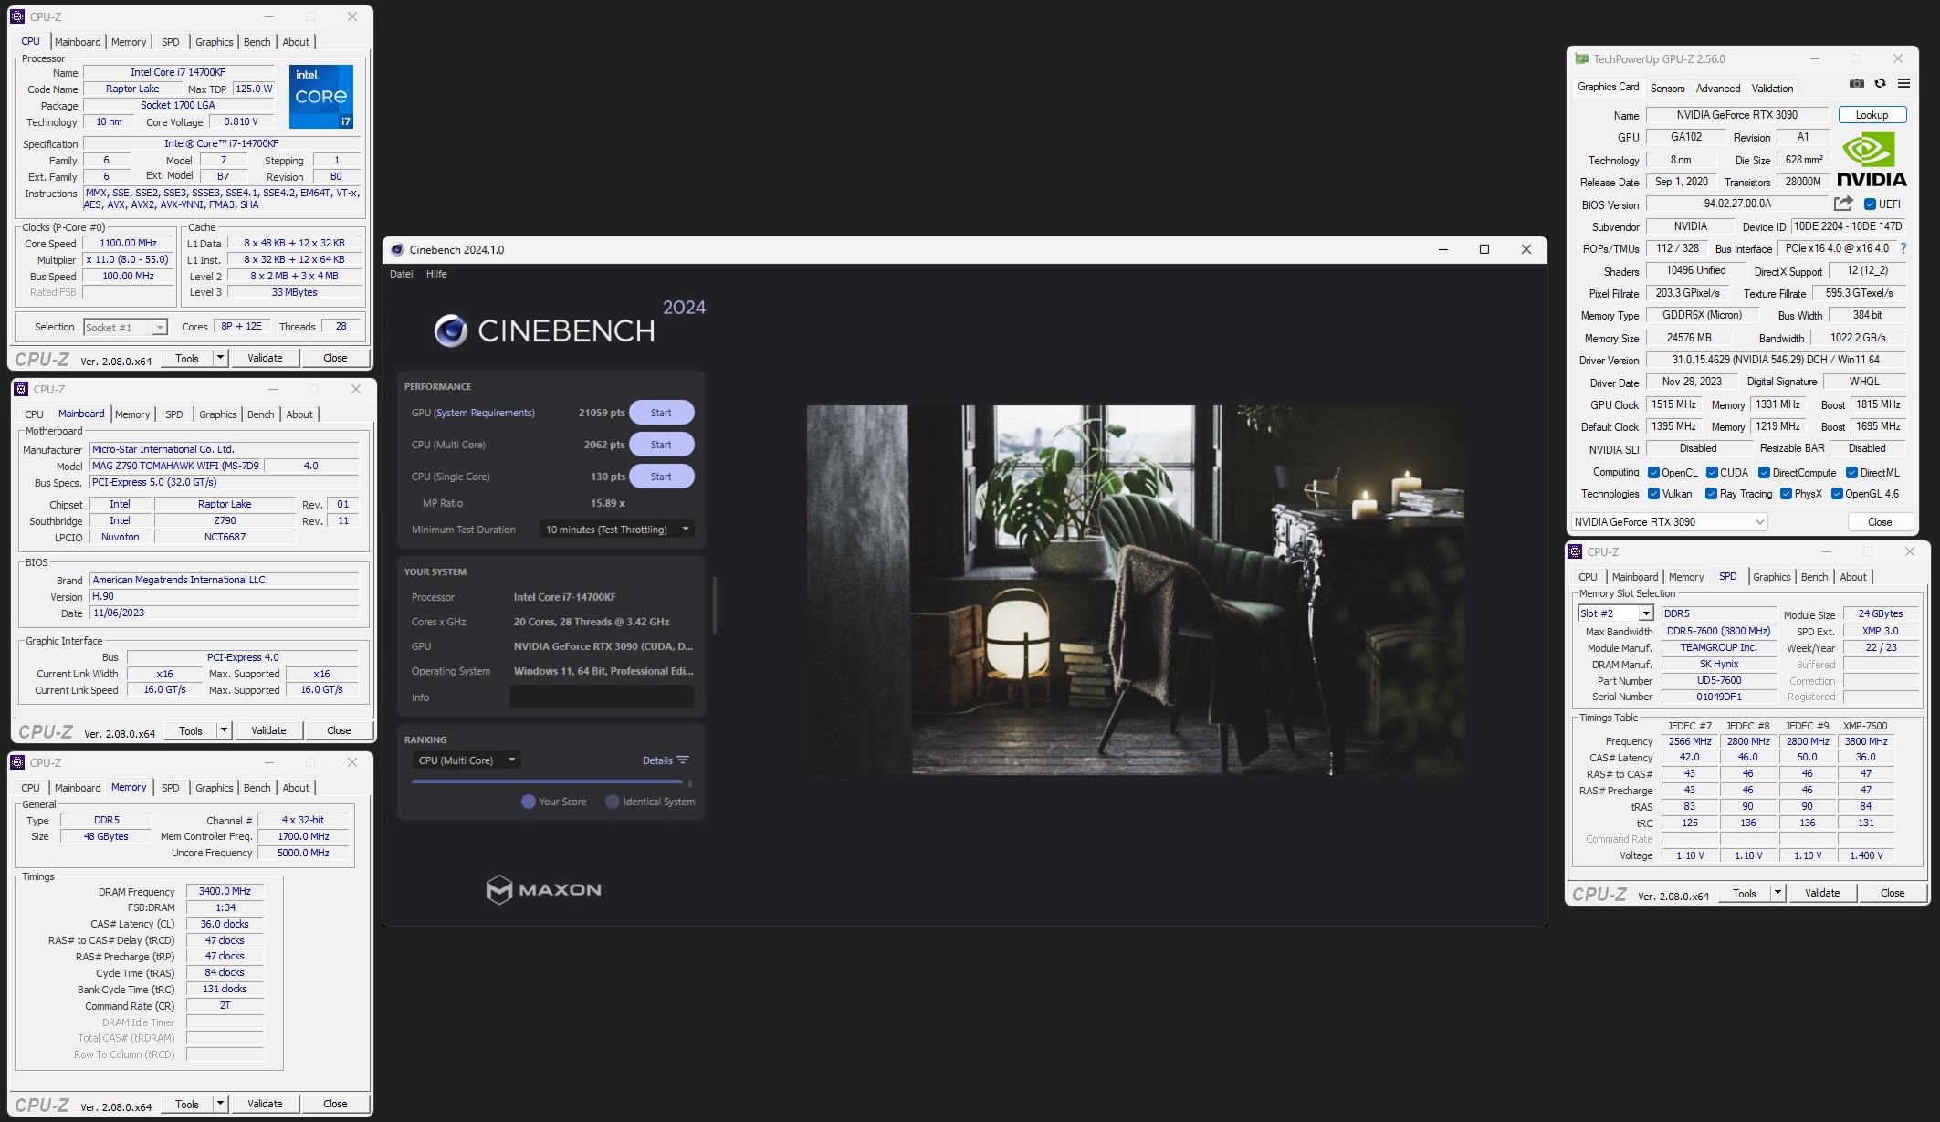Click the BIOS export share icon in GPU-Z
The width and height of the screenshot is (1940, 1122).
(1843, 204)
